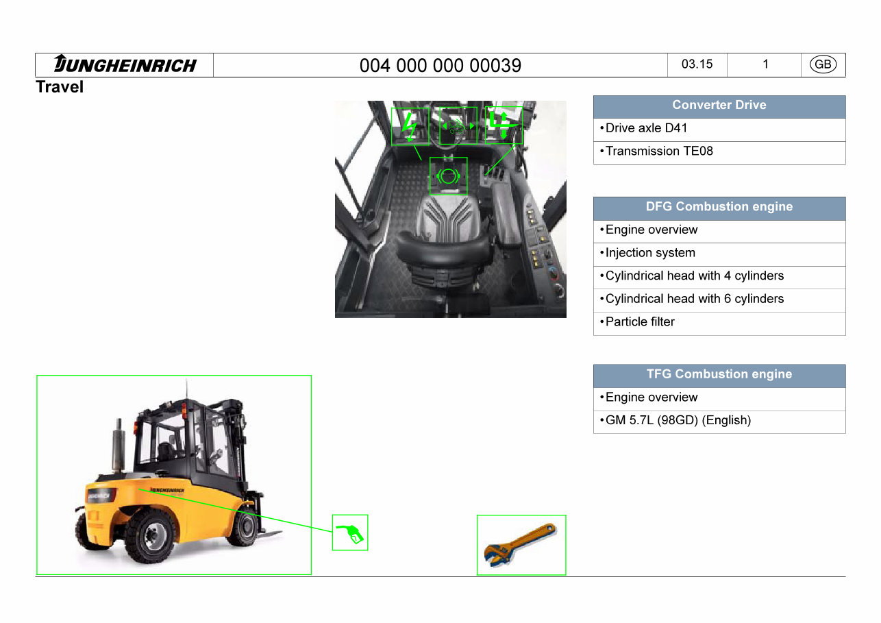Click the DFG Combustion engine header
881x623 pixels.
pos(719,207)
